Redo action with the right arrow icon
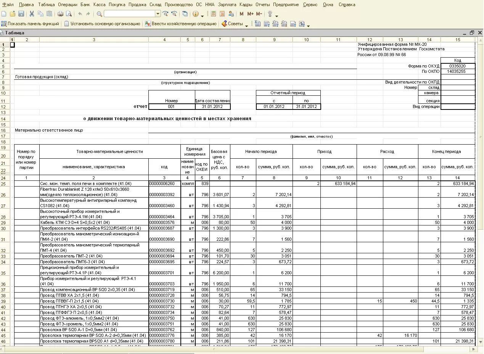Viewport: 484px width, 354px height. 88,14
